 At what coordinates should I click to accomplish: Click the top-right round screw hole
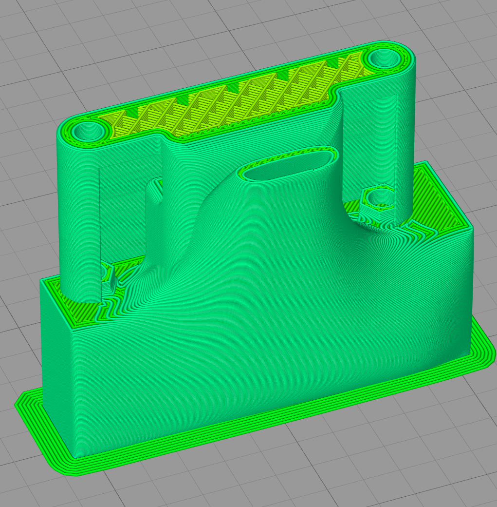[x=383, y=58]
